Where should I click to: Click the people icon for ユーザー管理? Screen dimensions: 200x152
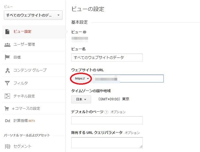(7, 45)
